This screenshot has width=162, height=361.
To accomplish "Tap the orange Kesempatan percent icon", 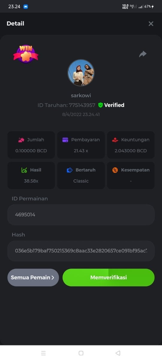I will (115, 170).
